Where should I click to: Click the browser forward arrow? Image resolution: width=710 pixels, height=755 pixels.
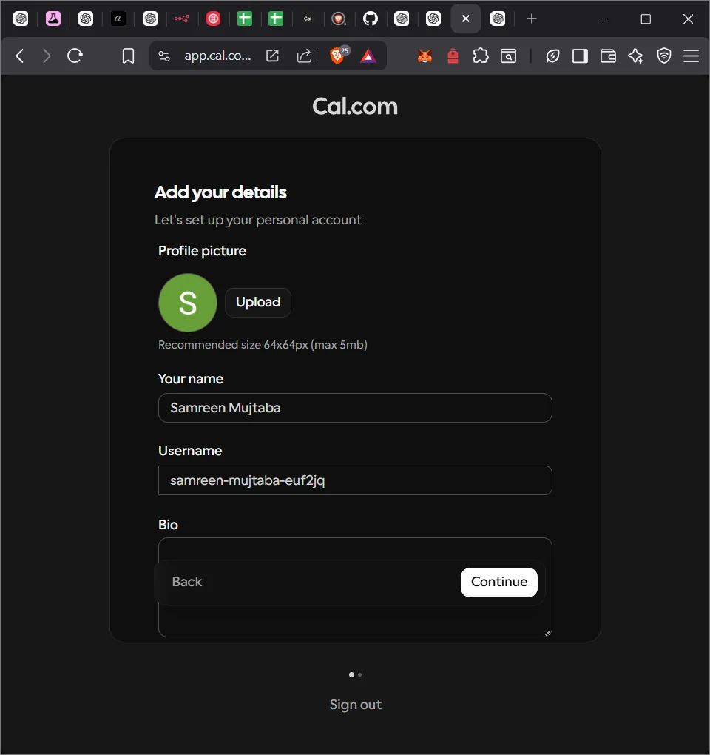[x=47, y=56]
